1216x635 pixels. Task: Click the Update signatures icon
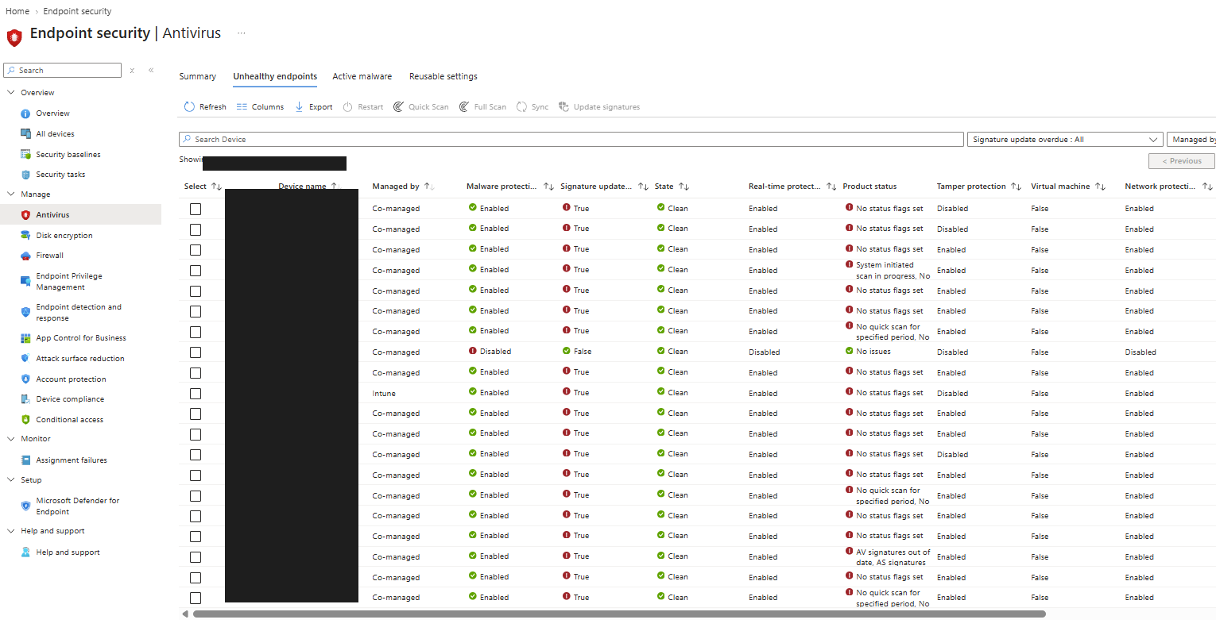pos(563,107)
